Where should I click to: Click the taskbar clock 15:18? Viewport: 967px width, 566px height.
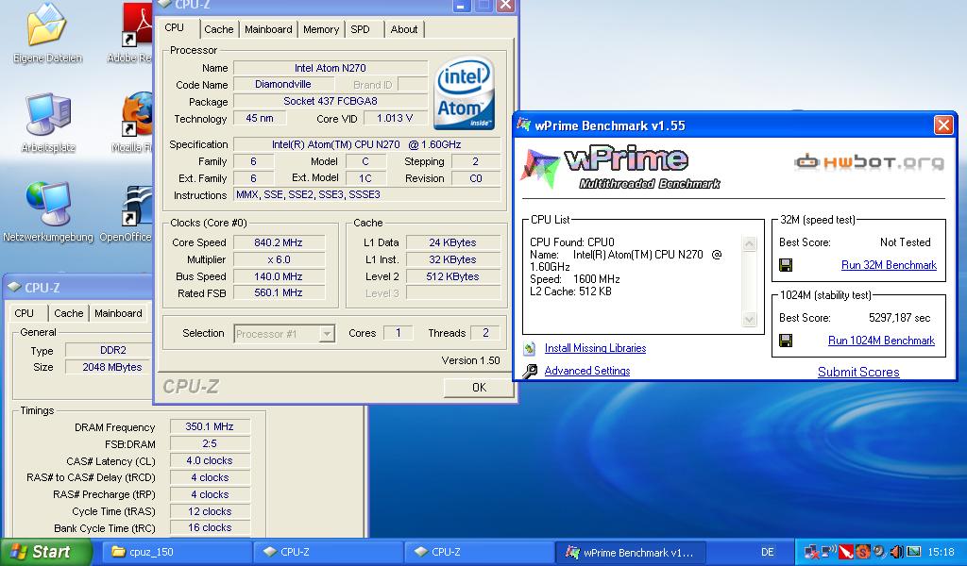tap(941, 552)
